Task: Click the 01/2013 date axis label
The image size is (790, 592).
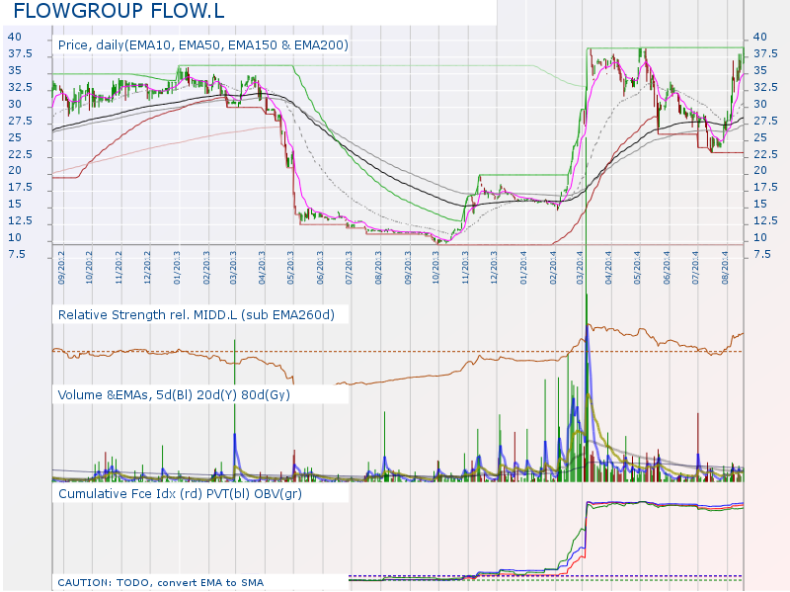Action: coord(177,268)
